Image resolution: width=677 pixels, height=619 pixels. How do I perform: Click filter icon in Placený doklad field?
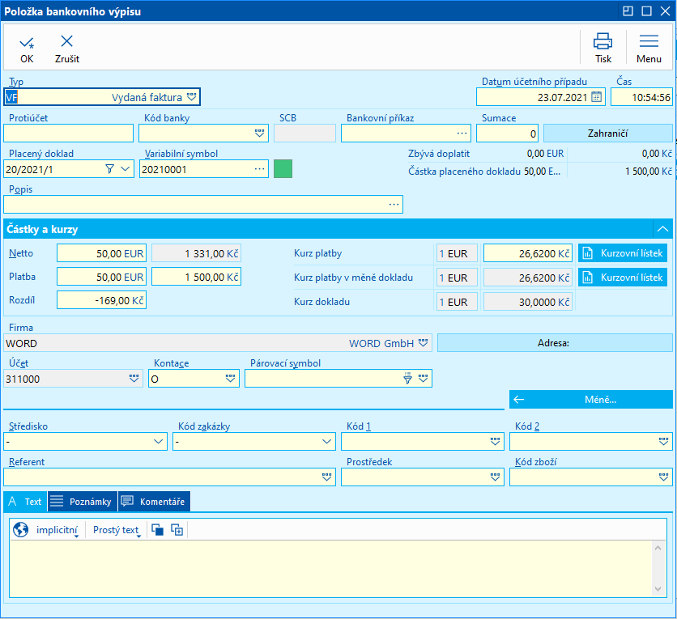tap(110, 169)
